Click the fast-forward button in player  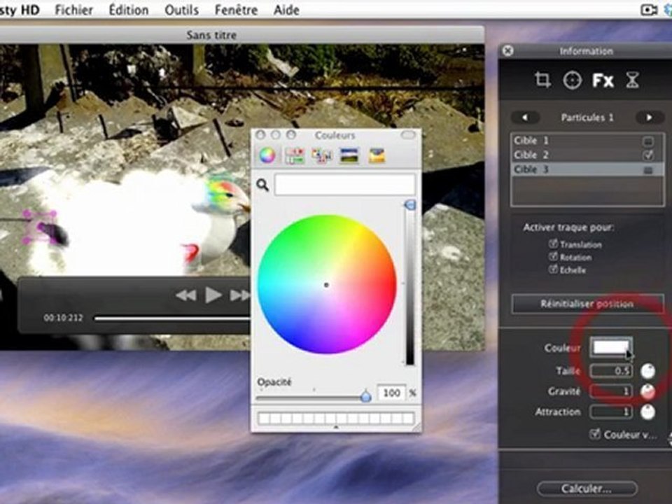pos(240,295)
